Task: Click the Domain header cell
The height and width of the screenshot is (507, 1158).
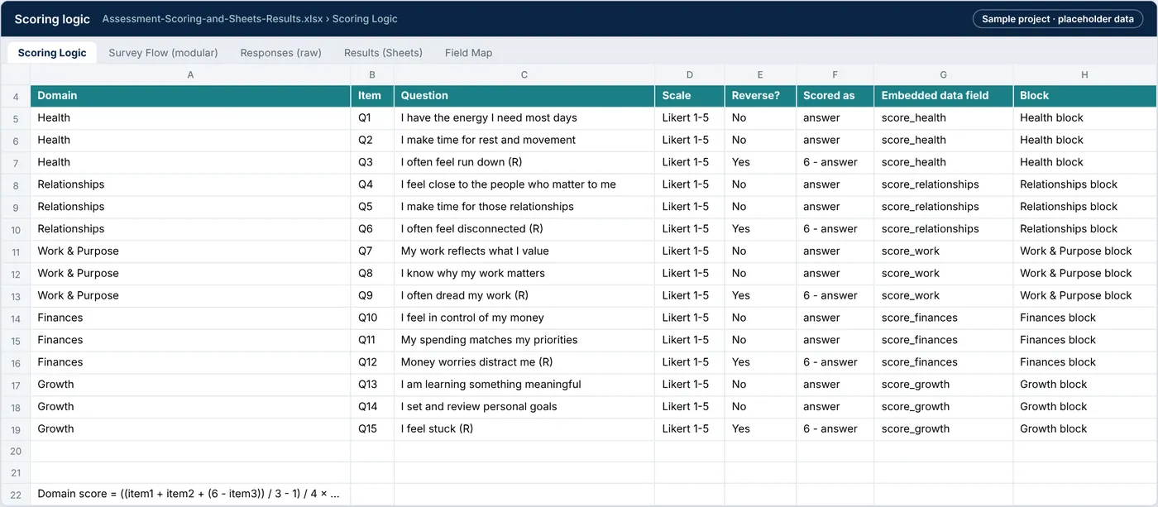Action: coord(190,96)
